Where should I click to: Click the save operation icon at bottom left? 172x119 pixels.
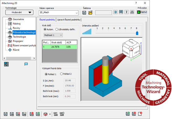(x=6, y=114)
